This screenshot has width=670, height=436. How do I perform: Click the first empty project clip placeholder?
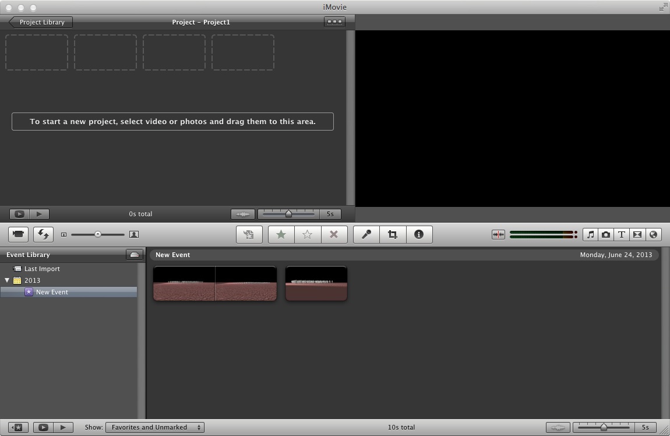click(37, 52)
